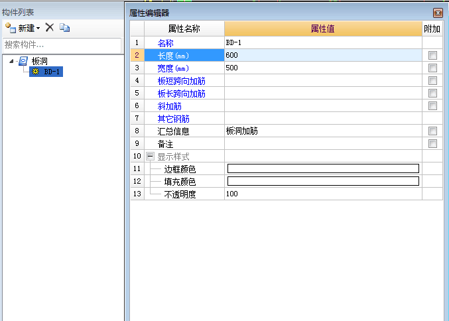Click the 新建 new component icon
This screenshot has width=449, height=321.
tap(11, 28)
